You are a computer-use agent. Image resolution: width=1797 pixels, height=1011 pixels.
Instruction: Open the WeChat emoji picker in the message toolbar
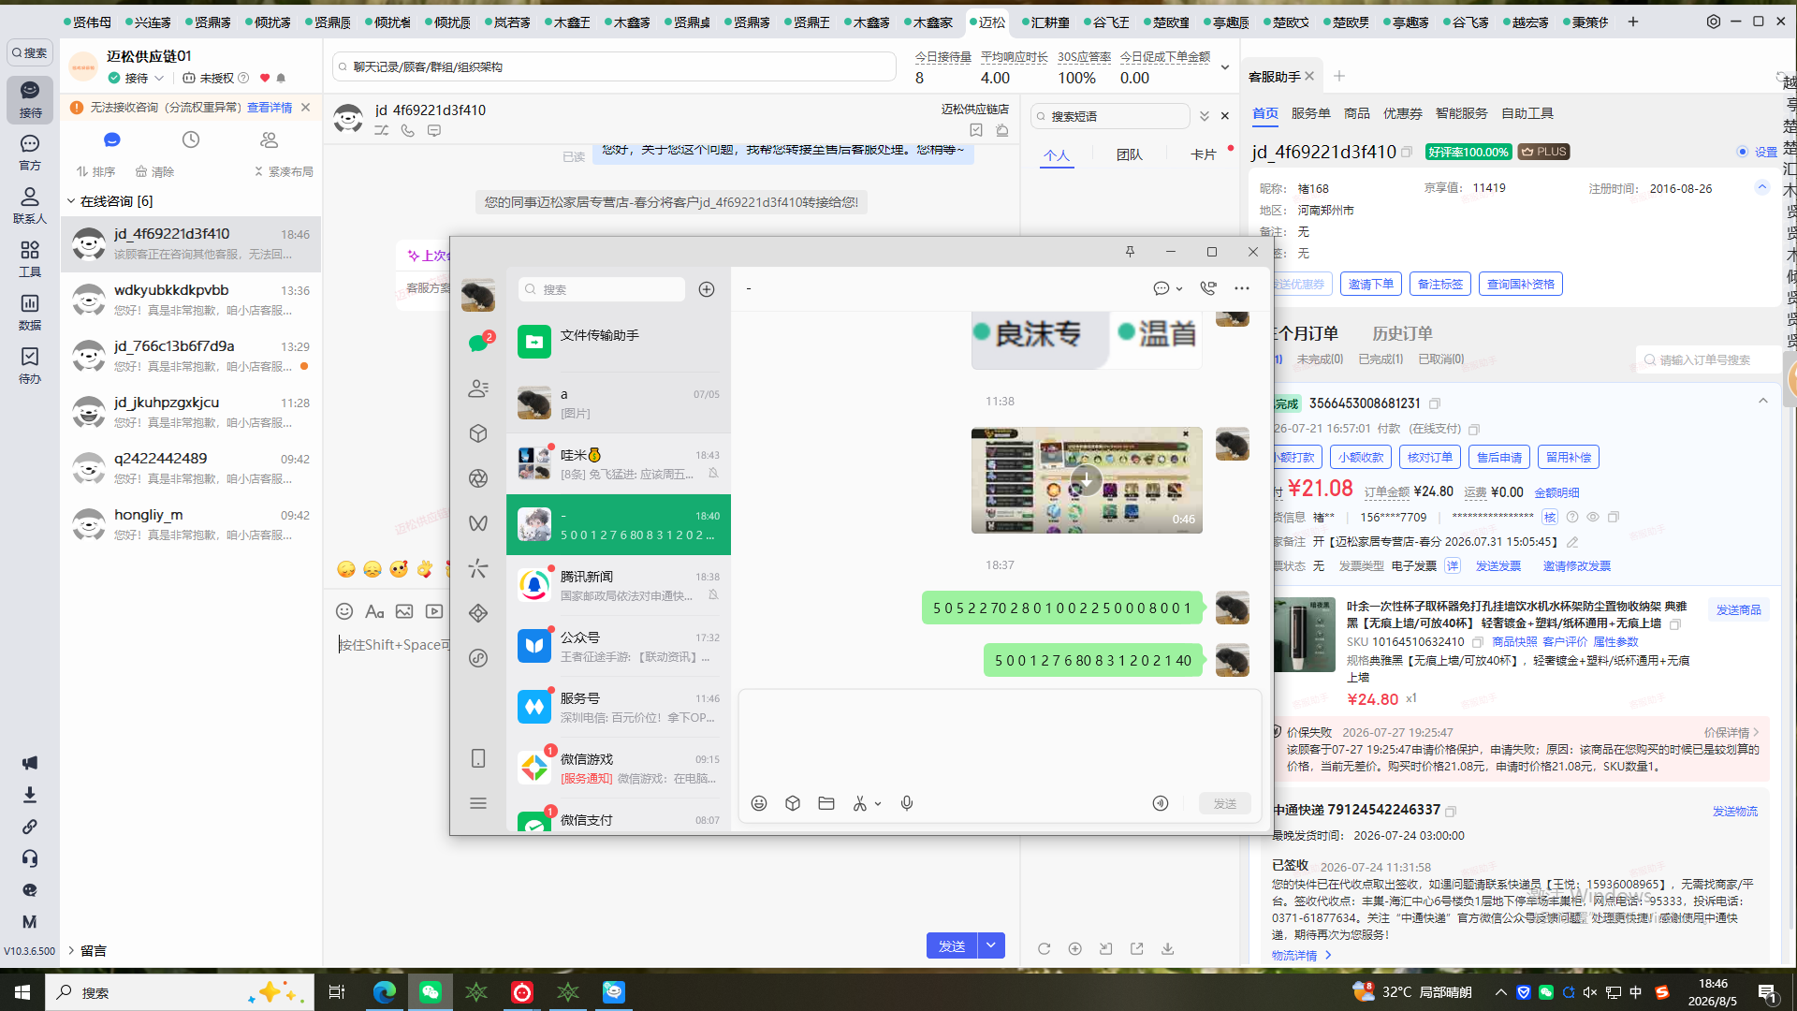(759, 803)
